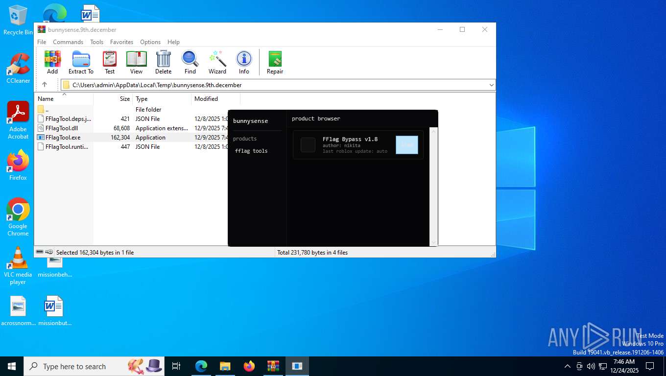Launch the Wizard wand icon
This screenshot has height=376, width=666.
217,62
